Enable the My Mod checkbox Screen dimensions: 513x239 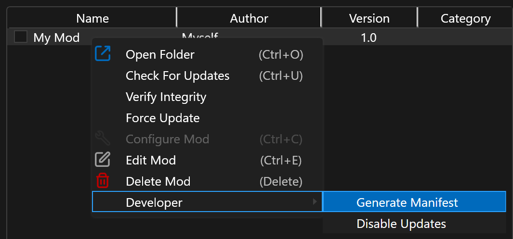[21, 37]
